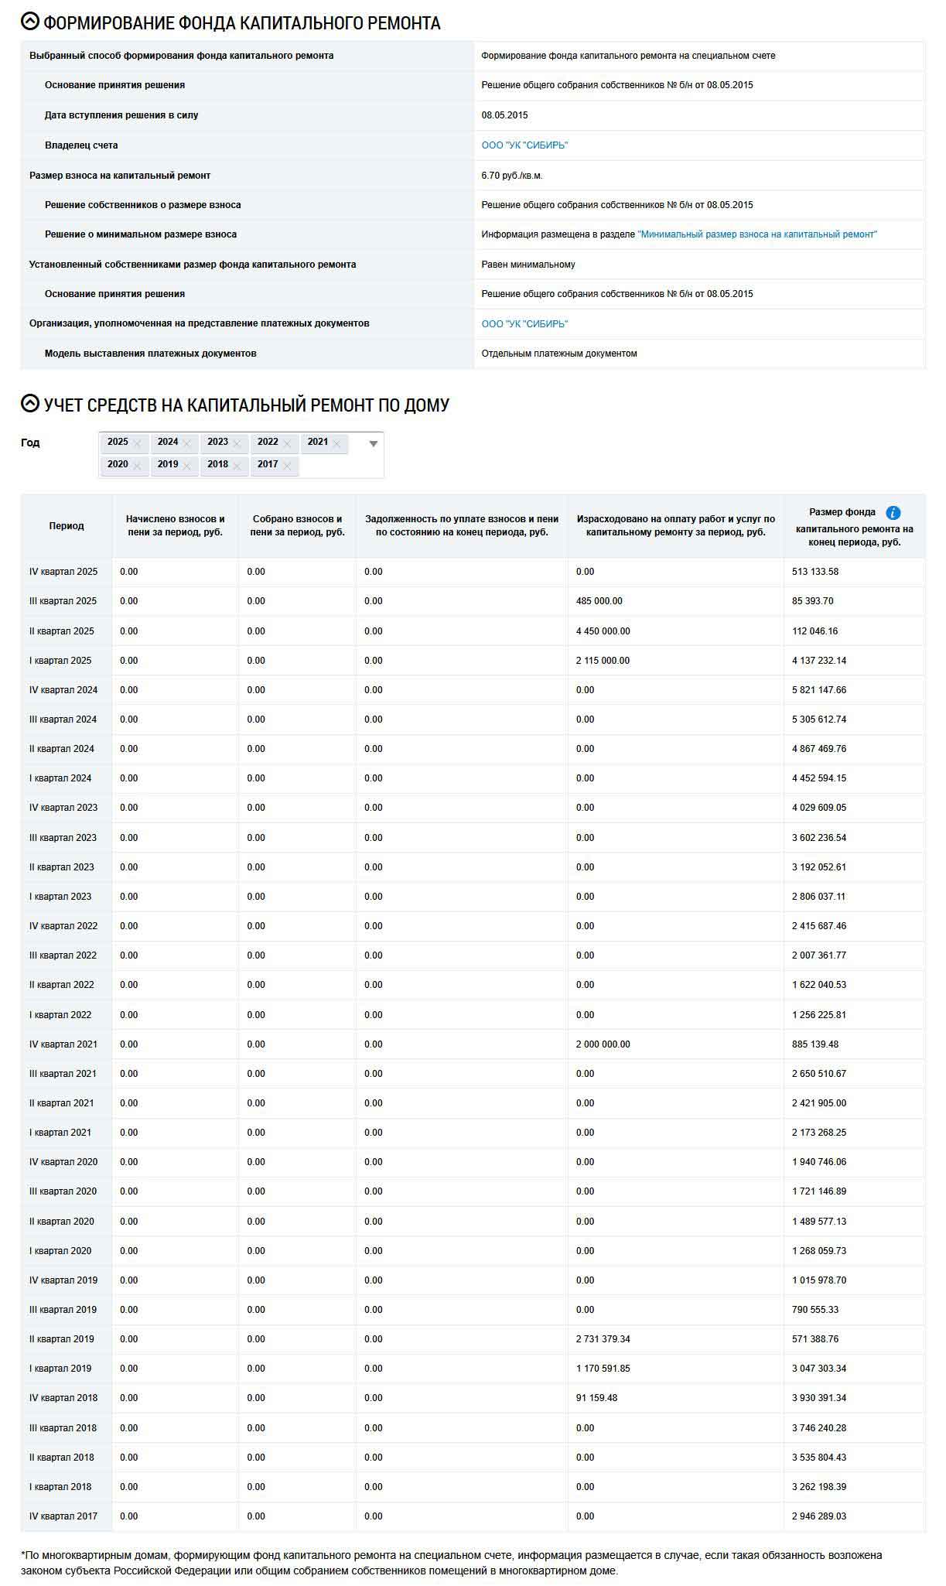The image size is (946, 1586).
Task: Toggle the 2016 year via filter chip 2025
Action: pyautogui.click(x=120, y=443)
